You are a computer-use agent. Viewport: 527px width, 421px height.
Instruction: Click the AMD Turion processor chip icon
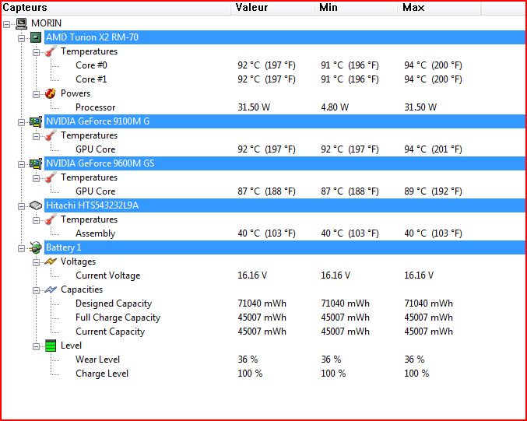(x=36, y=37)
